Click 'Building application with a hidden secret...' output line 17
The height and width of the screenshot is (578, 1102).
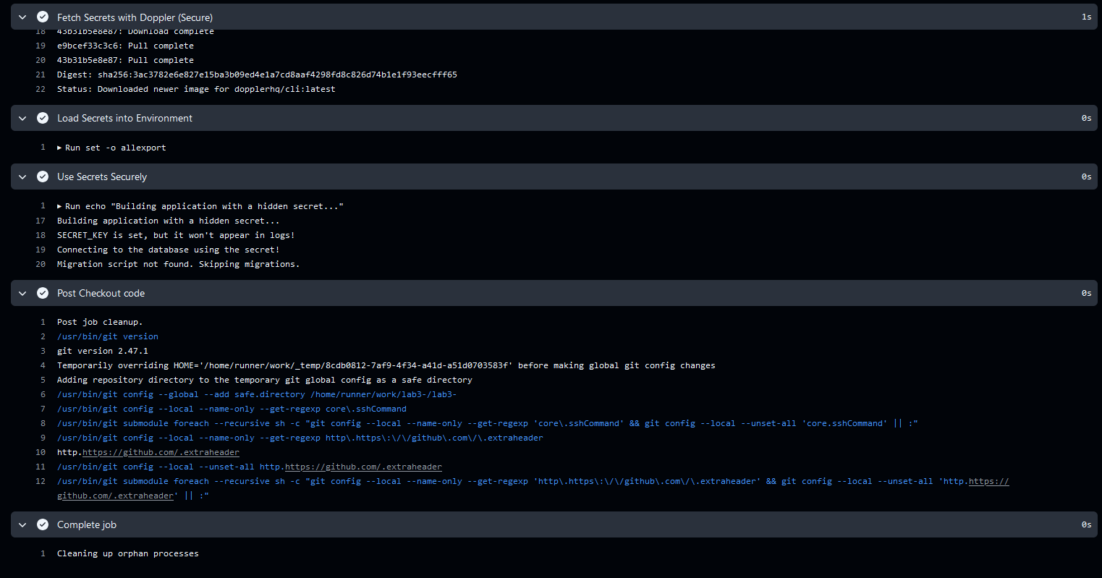point(168,221)
